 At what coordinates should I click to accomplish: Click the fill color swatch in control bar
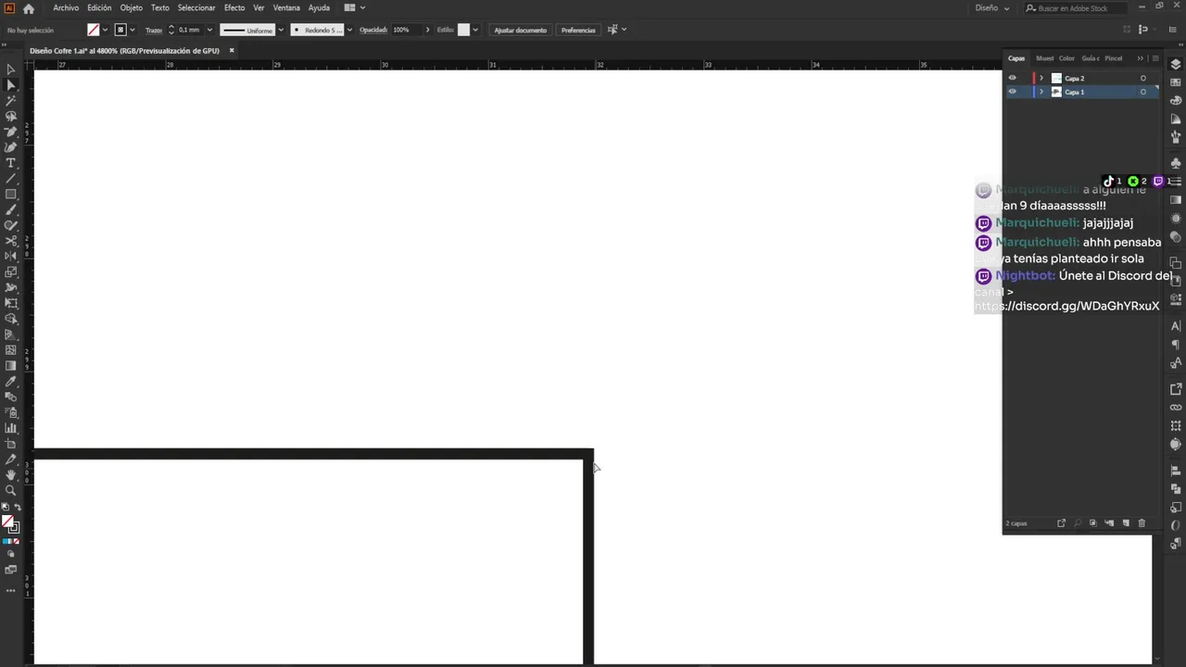point(93,30)
